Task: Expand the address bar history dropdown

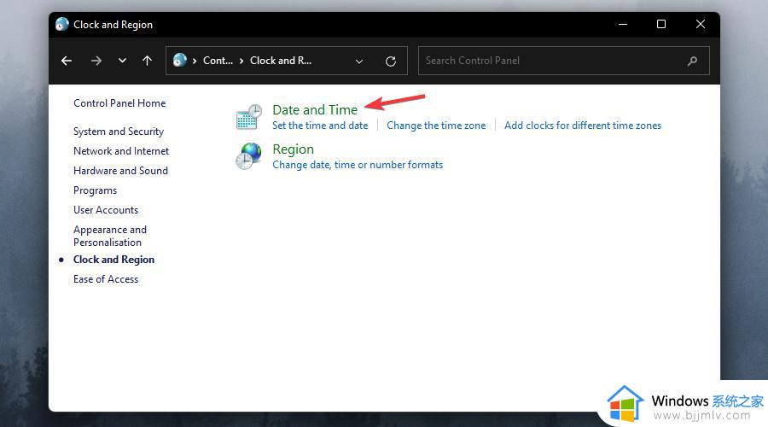Action: (359, 61)
